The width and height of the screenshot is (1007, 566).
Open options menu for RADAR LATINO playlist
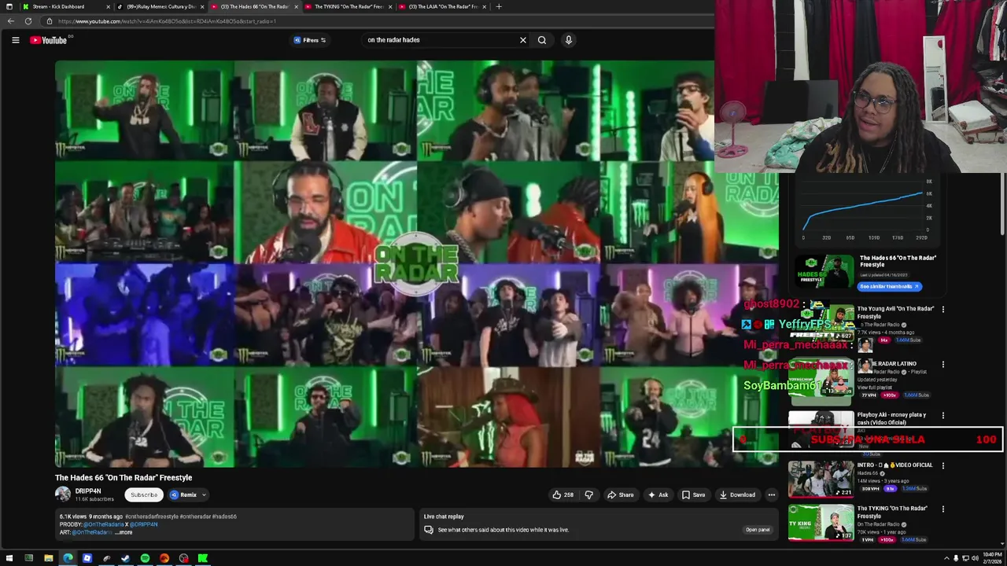[x=943, y=365]
